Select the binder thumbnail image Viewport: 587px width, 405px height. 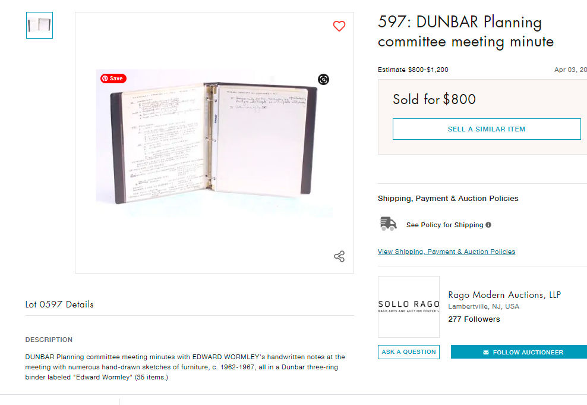click(x=39, y=25)
